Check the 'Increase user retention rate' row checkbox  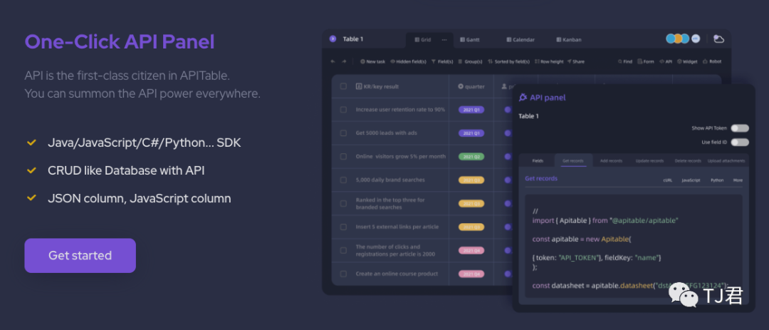[x=343, y=110]
